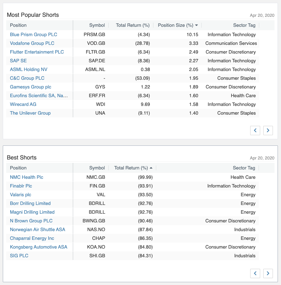281x285 pixels.
Task: Click SIG PLC's (84.31) return value
Action: click(x=145, y=256)
